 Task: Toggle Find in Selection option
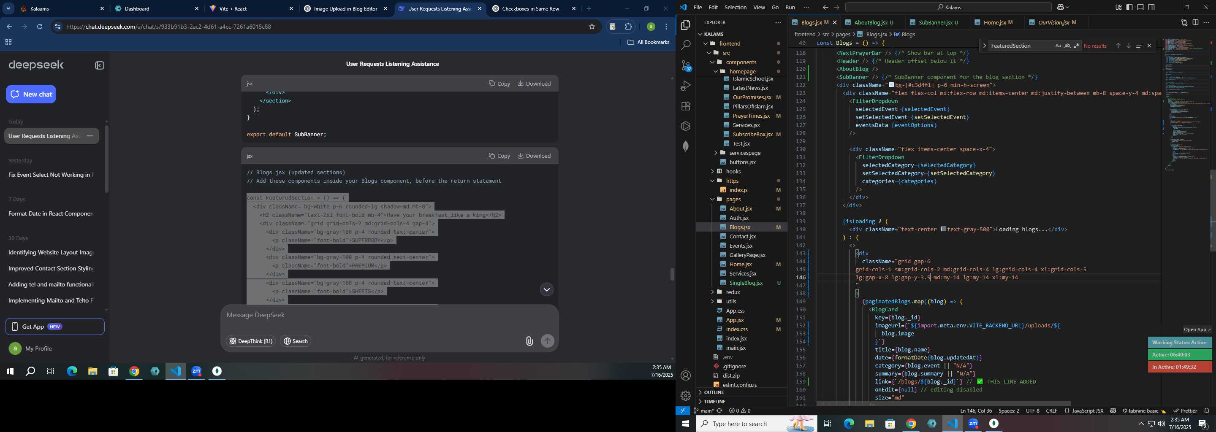[x=1139, y=46]
